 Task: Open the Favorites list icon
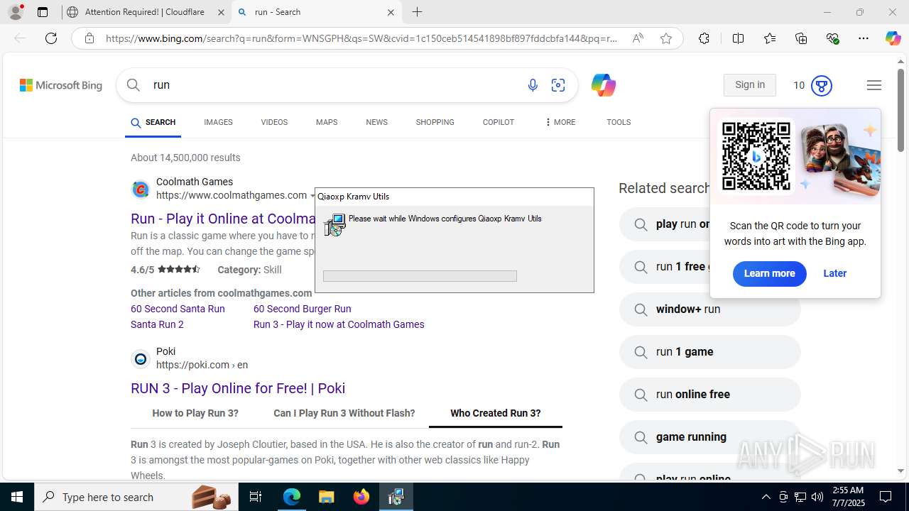pos(770,38)
